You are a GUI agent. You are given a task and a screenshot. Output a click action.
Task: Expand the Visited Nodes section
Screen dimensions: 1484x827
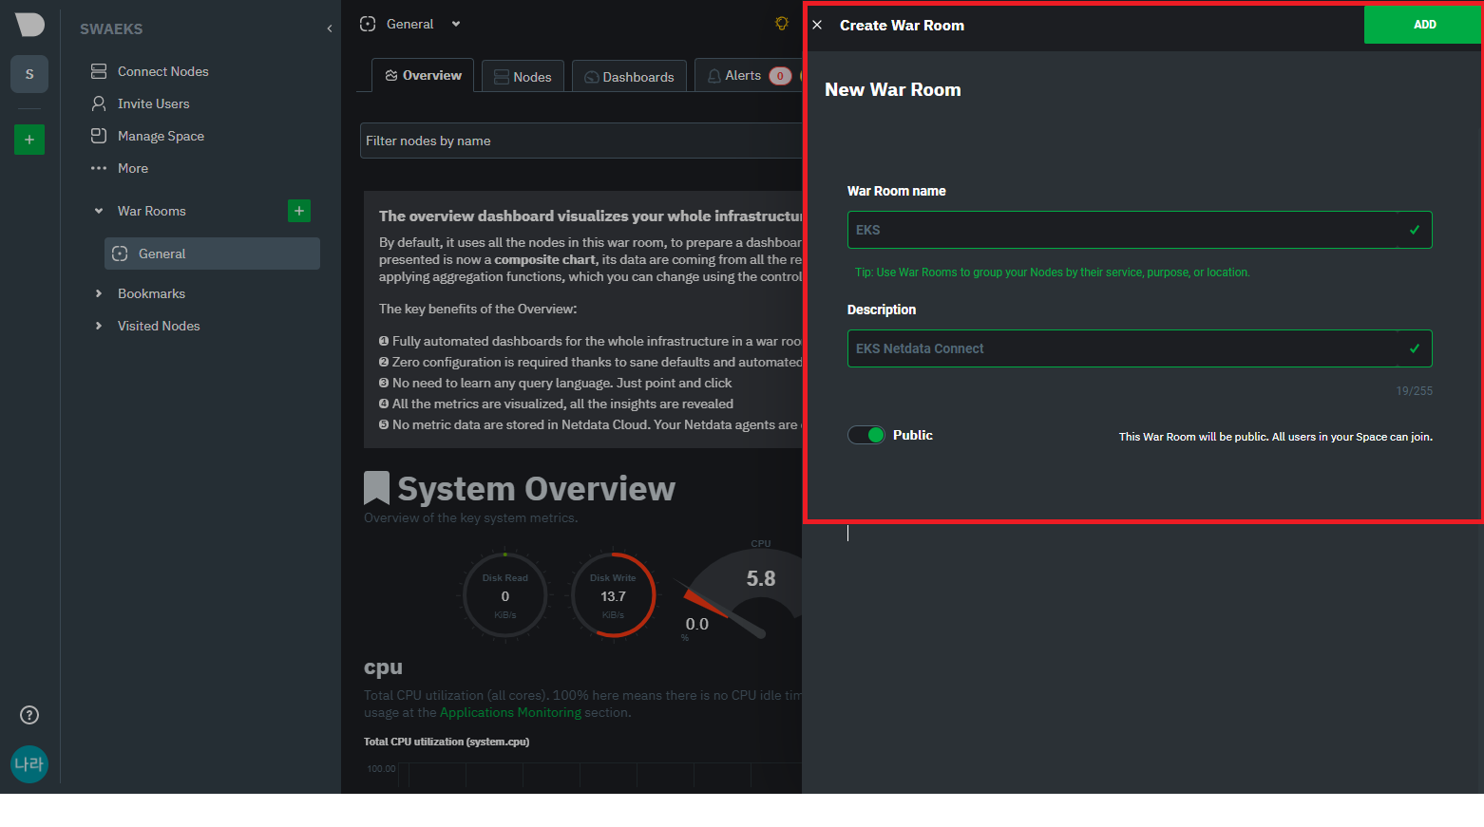[99, 326]
